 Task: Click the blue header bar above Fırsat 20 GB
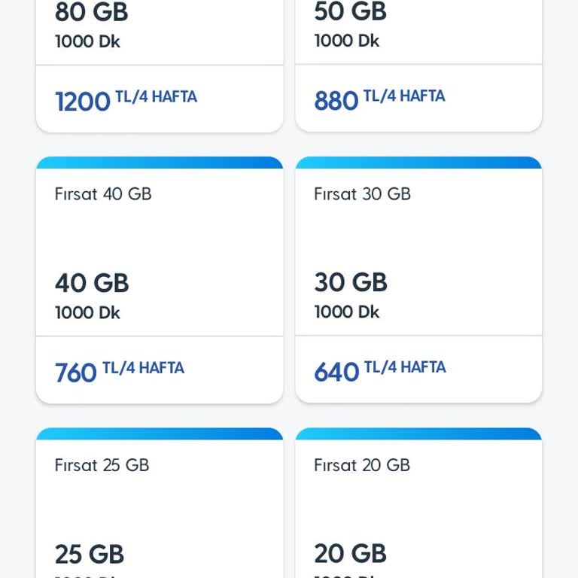pos(418,433)
